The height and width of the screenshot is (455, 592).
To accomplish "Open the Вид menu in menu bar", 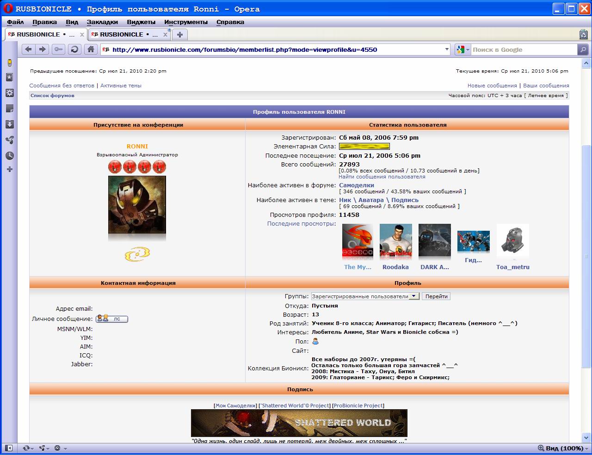I will coord(72,22).
